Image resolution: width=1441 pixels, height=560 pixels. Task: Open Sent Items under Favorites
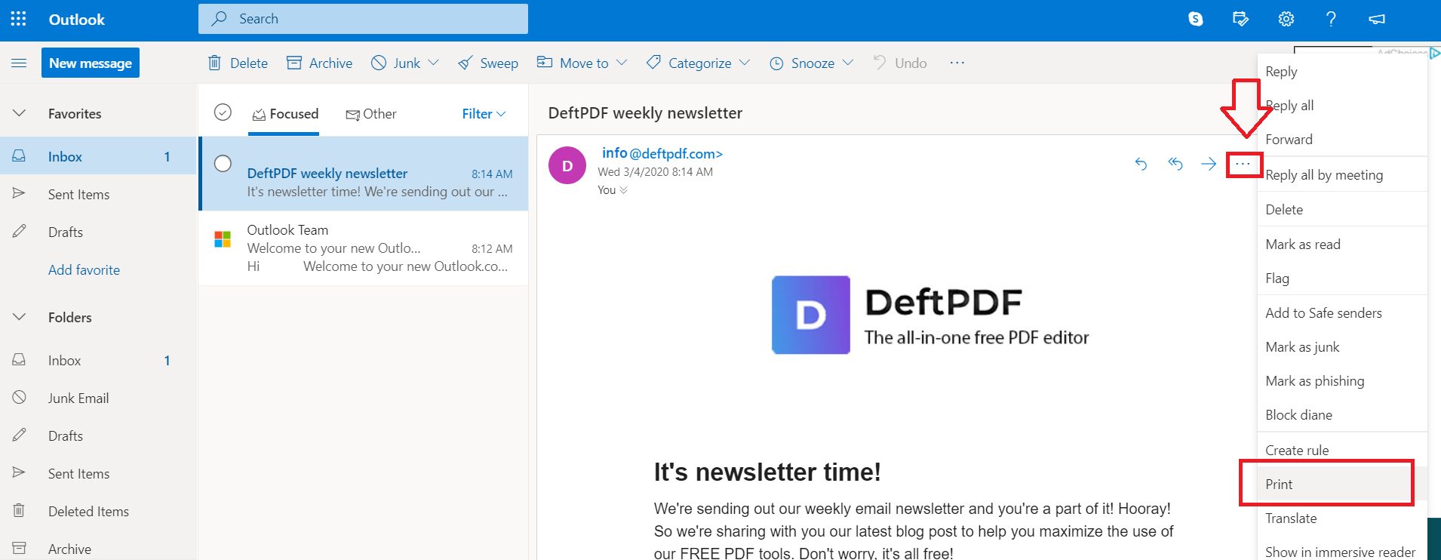98,195
